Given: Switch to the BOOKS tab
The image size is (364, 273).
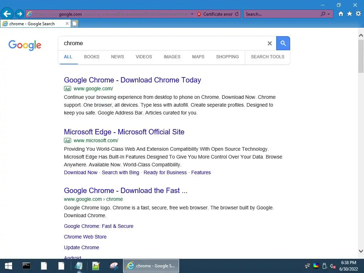Looking at the screenshot, I should coord(92,57).
